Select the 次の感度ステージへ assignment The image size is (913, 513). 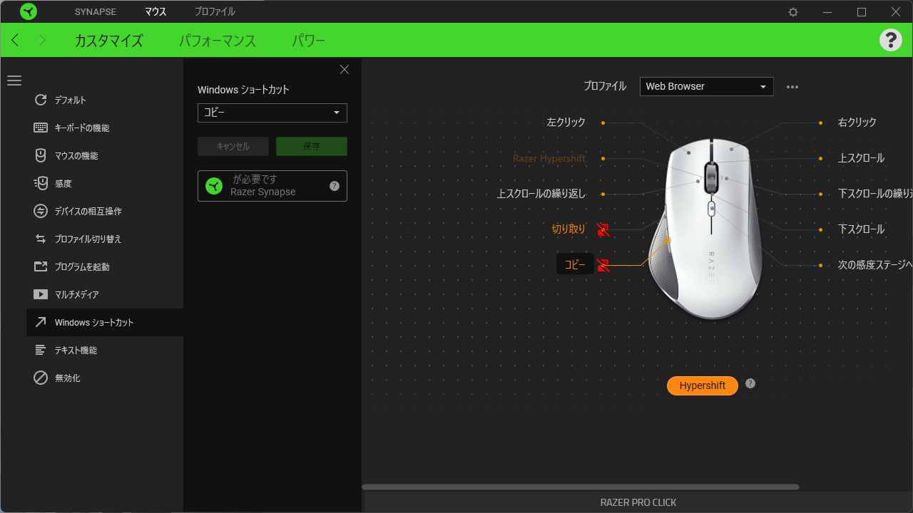click(875, 265)
